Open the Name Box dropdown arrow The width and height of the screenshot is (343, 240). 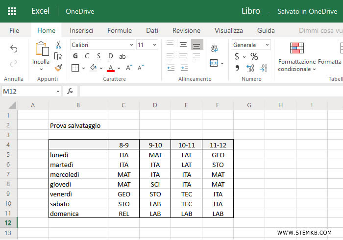[58, 91]
